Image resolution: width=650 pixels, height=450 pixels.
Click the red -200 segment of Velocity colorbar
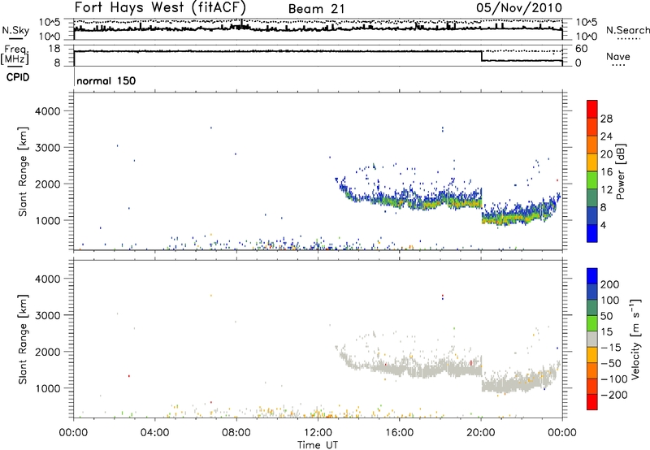click(x=592, y=402)
